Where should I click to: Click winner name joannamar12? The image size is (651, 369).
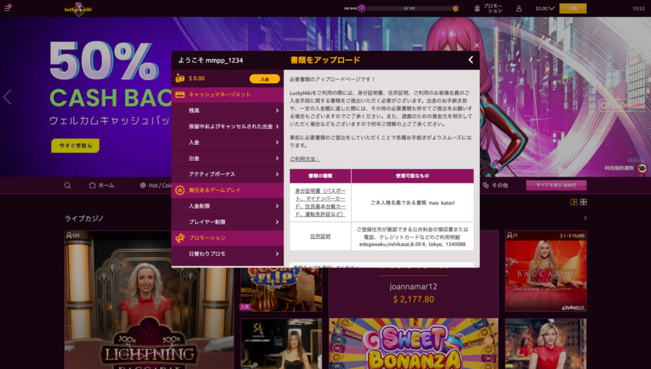pyautogui.click(x=413, y=286)
